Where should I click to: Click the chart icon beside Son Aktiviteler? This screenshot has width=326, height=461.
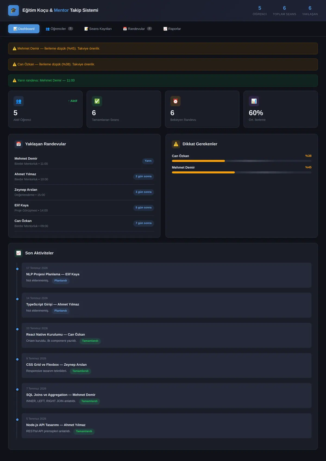pyautogui.click(x=18, y=253)
